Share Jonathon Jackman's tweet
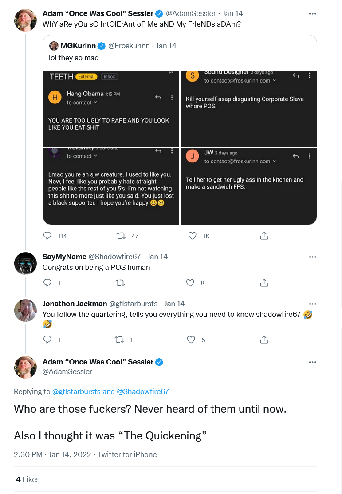The width and height of the screenshot is (342, 494). [264, 339]
